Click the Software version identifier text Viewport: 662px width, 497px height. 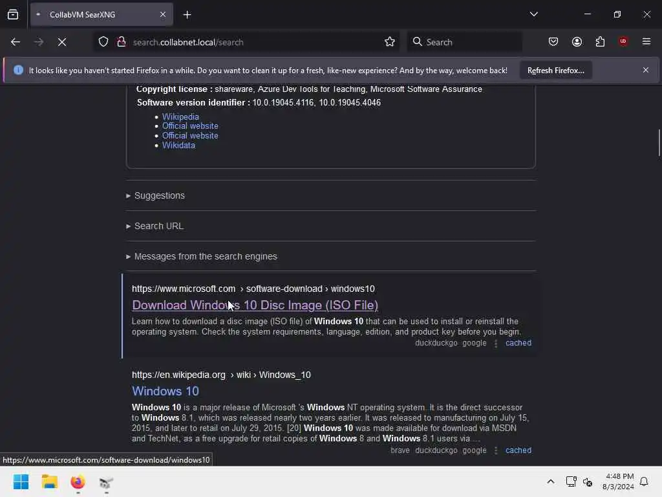pos(259,103)
